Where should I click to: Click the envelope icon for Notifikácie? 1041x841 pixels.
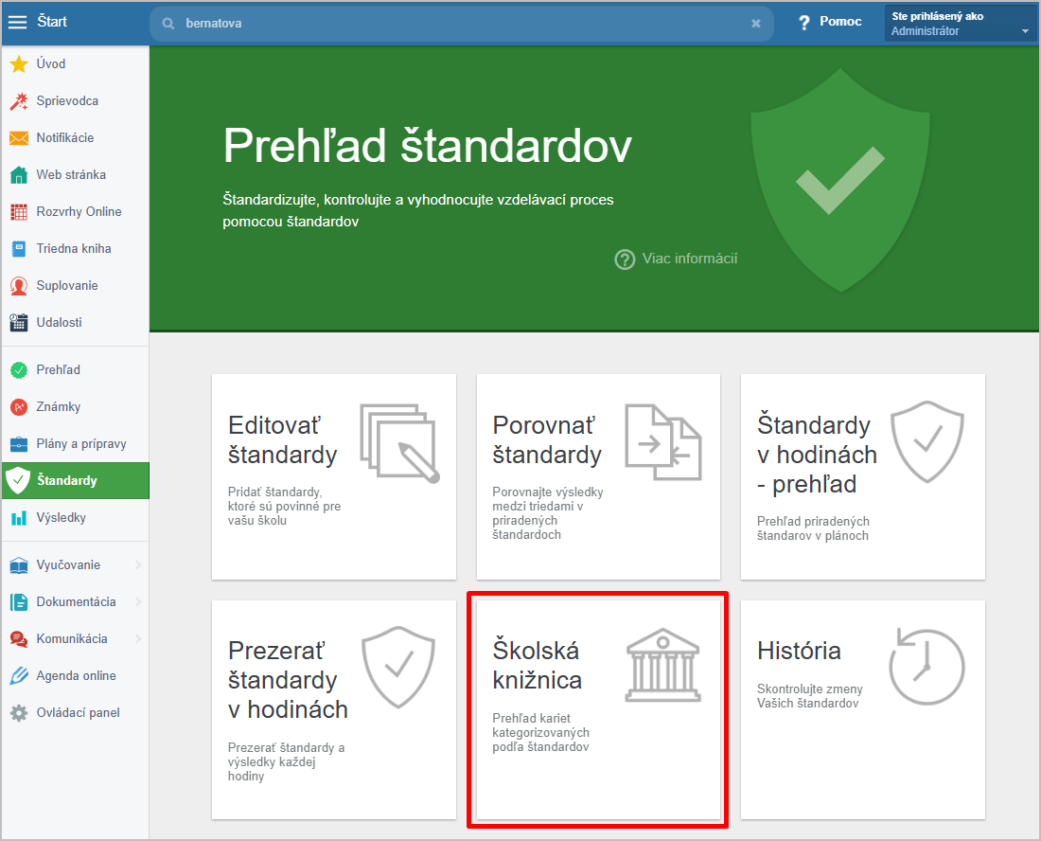pos(19,138)
